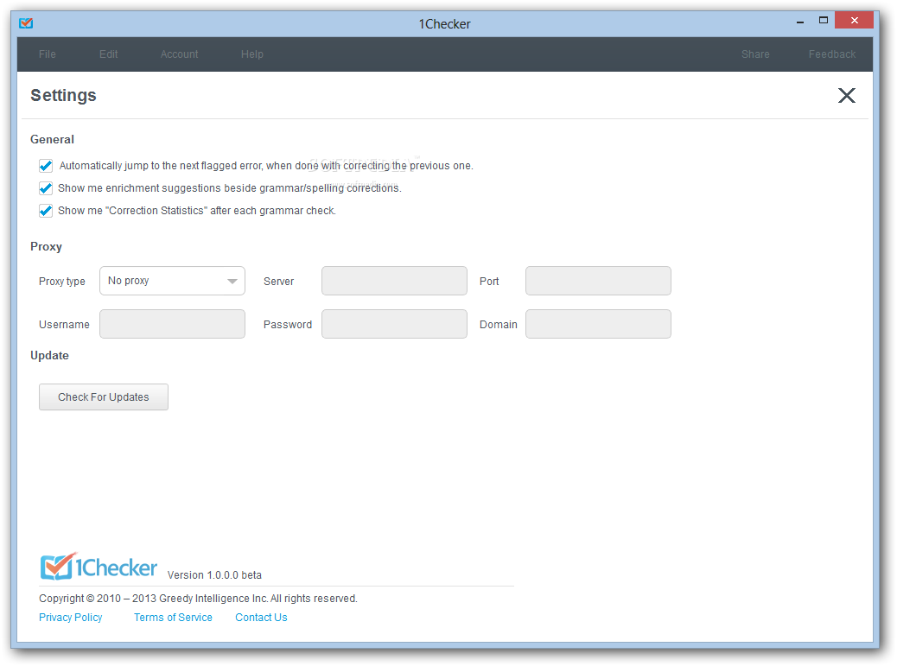Click Share in the top bar
897x666 pixels.
(755, 54)
